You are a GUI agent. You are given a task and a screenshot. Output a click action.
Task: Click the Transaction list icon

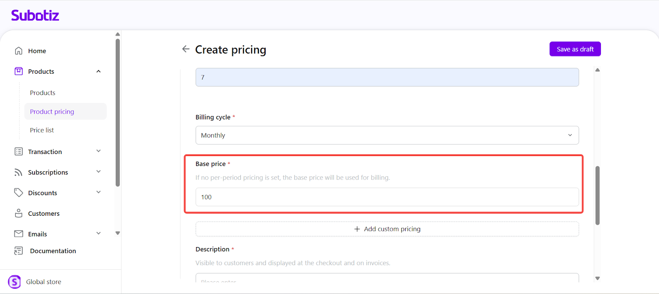pos(19,152)
